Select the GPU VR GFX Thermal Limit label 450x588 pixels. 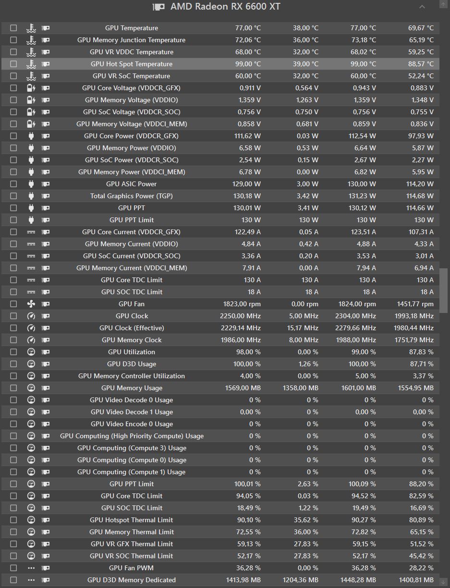132,544
